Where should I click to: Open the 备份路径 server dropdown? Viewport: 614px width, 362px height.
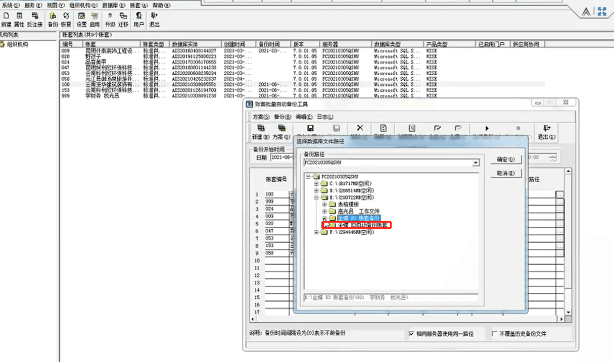coord(476,163)
